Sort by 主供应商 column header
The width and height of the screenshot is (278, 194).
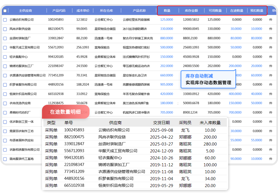(x=25, y=11)
